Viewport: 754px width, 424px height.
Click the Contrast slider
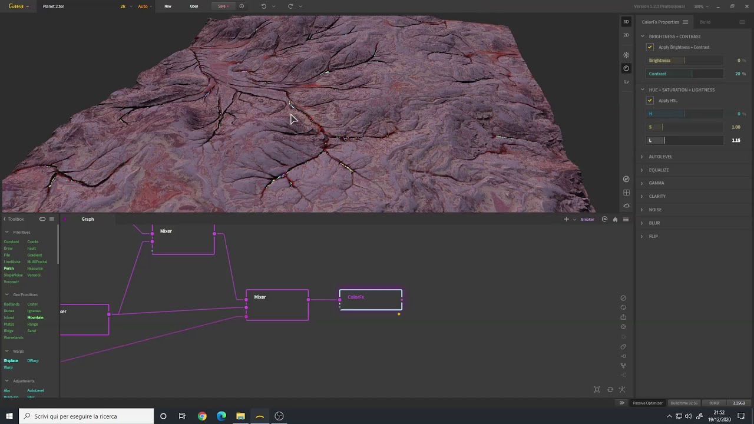(684, 74)
